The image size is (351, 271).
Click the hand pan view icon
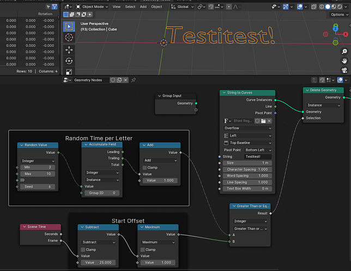click(344, 61)
